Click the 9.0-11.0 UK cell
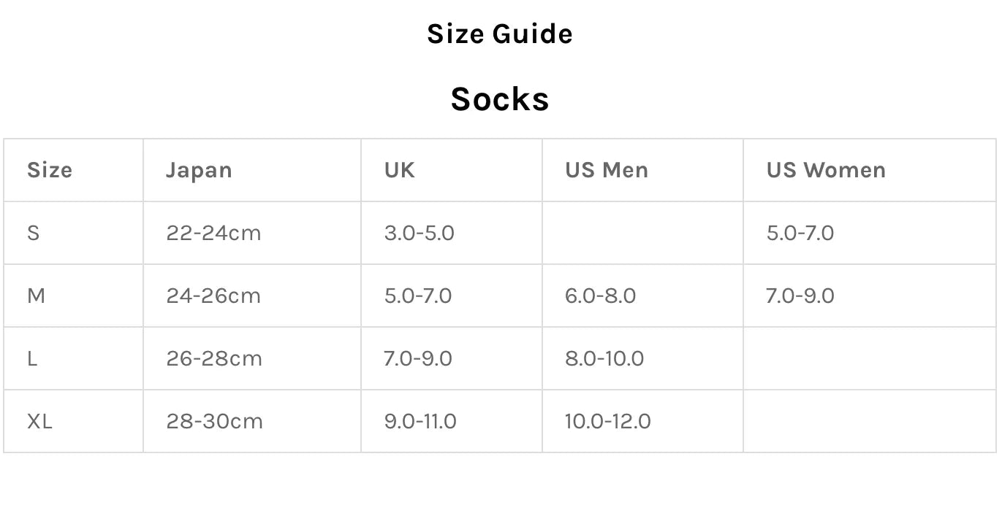This screenshot has height=505, width=1002. coord(420,421)
